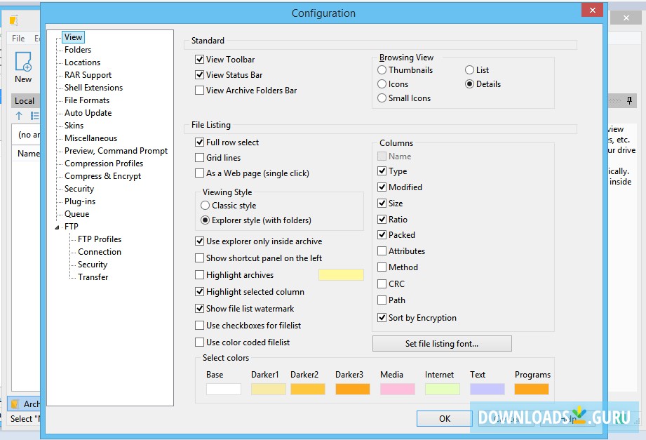This screenshot has width=646, height=440.
Task: Enable Use color coded filelist
Action: coord(199,342)
